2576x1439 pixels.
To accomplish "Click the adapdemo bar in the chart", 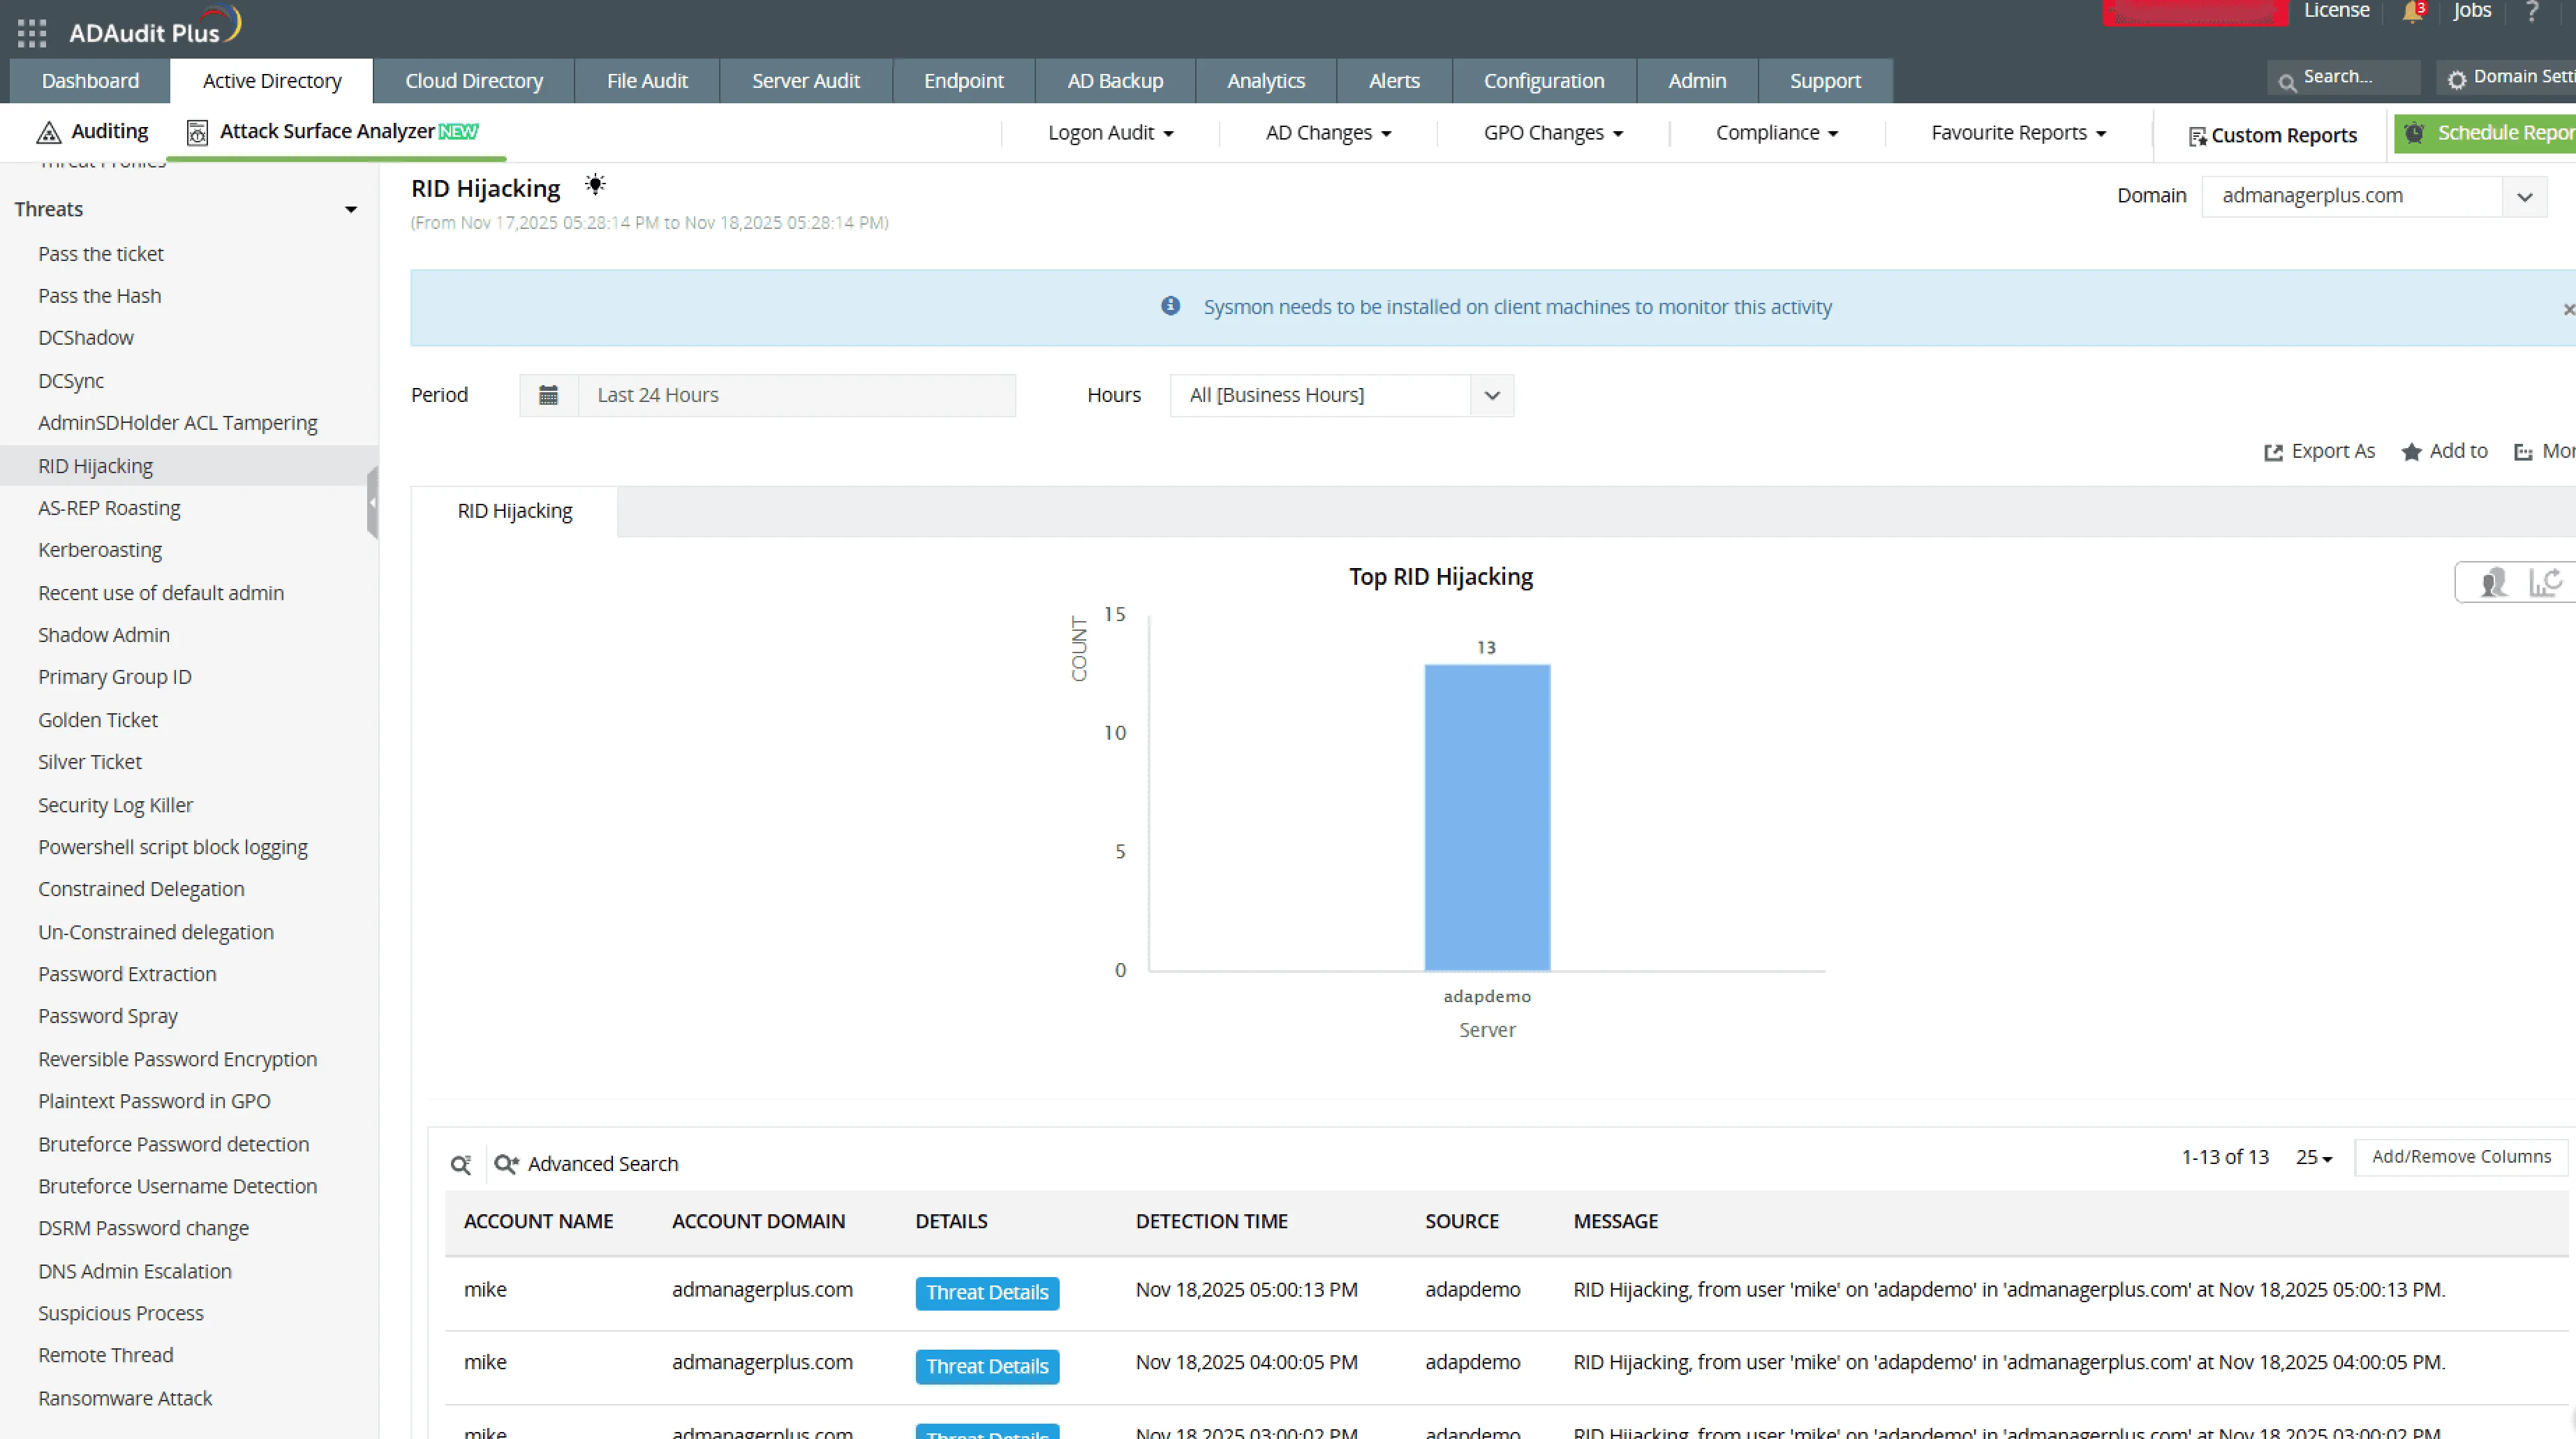I will click(x=1487, y=817).
